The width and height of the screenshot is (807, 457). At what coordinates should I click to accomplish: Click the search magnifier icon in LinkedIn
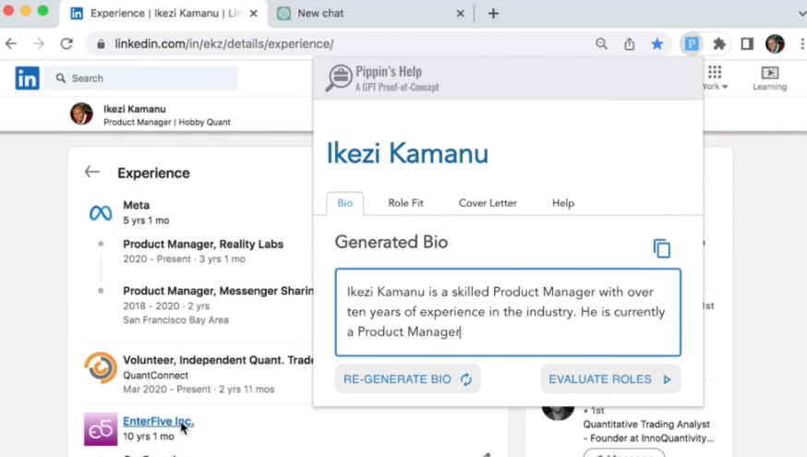61,78
